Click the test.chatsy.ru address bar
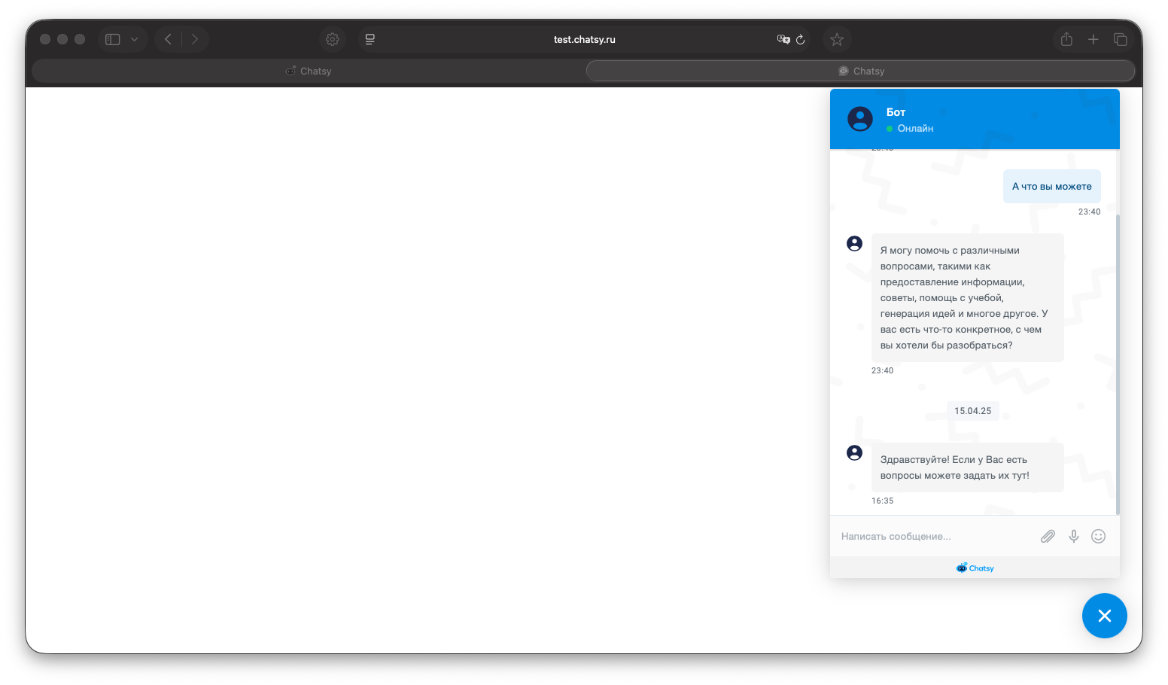 pyautogui.click(x=584, y=39)
